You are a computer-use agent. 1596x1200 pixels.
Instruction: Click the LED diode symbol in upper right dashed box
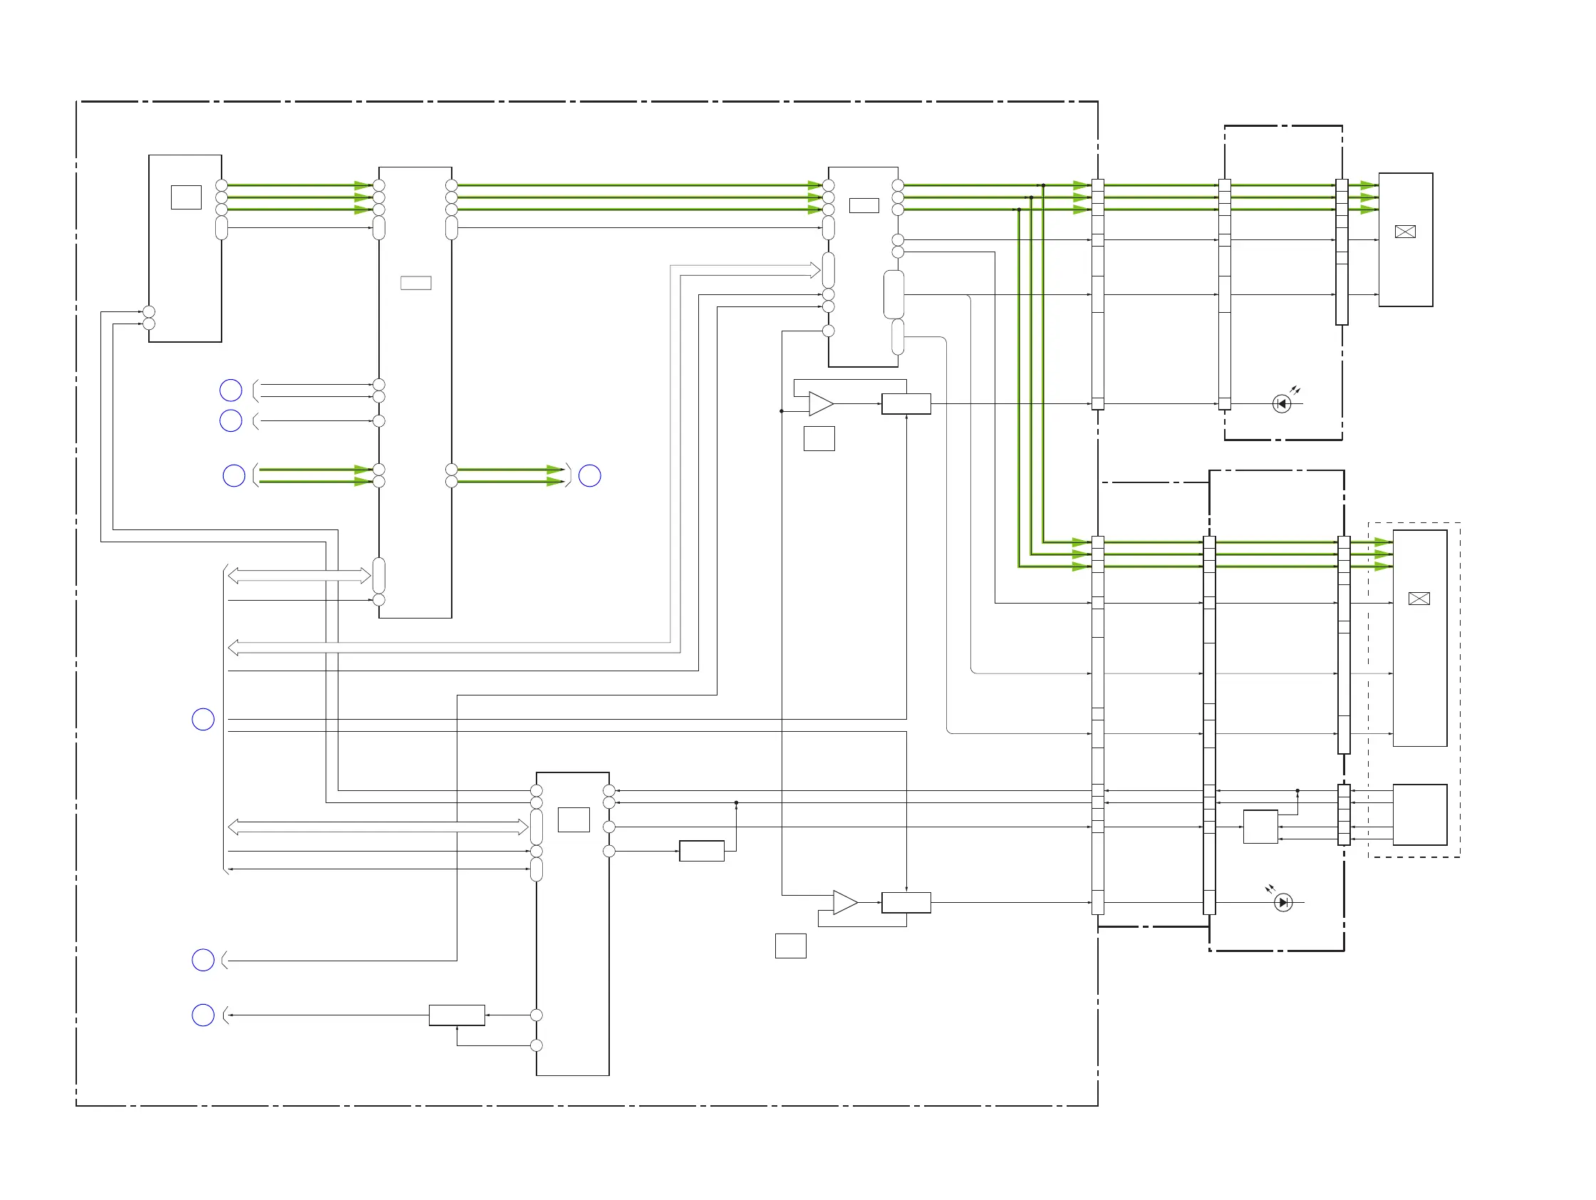1281,404
